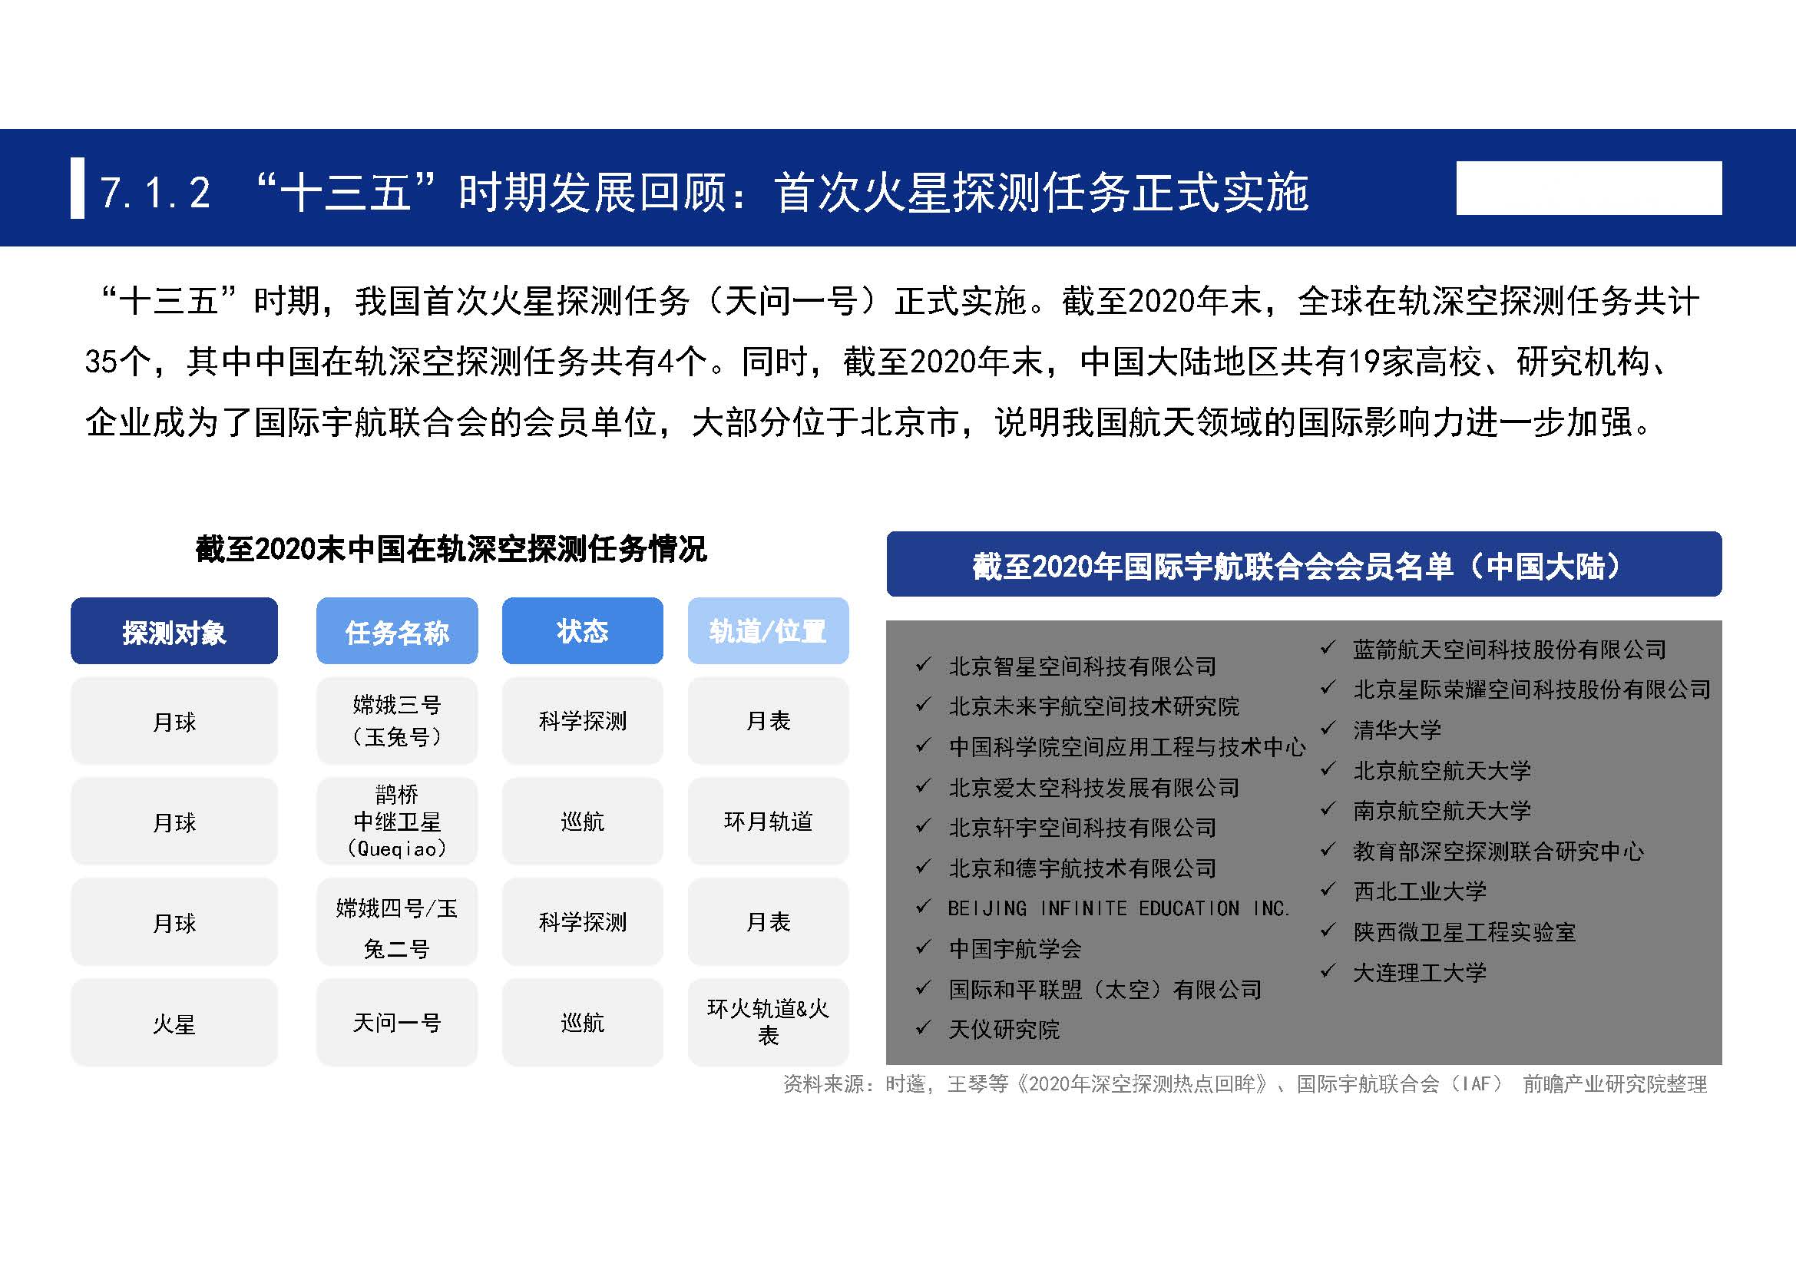Click the checkmark next to 大连理工大学
This screenshot has width=1796, height=1270.
[1328, 971]
